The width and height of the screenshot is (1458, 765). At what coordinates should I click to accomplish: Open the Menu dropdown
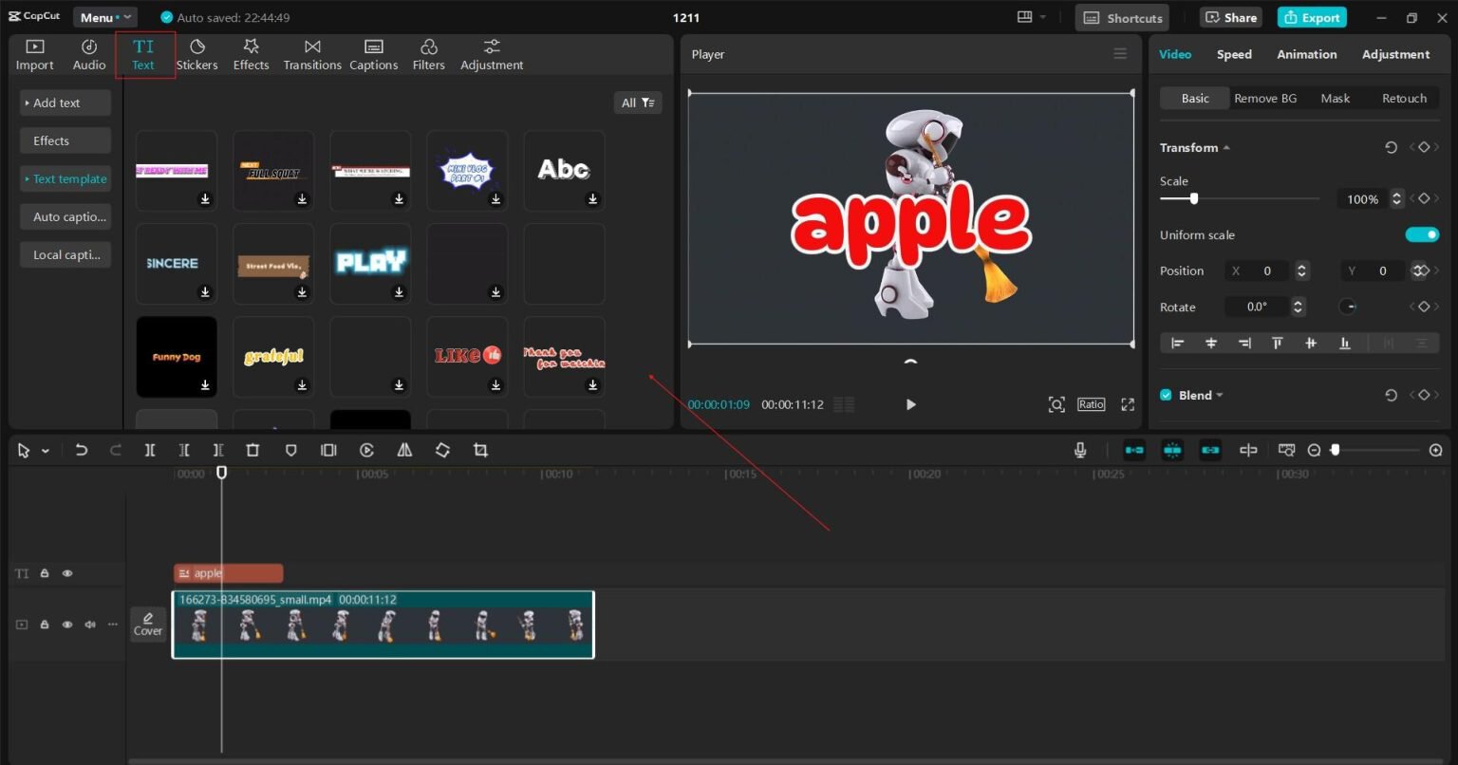[x=104, y=16]
